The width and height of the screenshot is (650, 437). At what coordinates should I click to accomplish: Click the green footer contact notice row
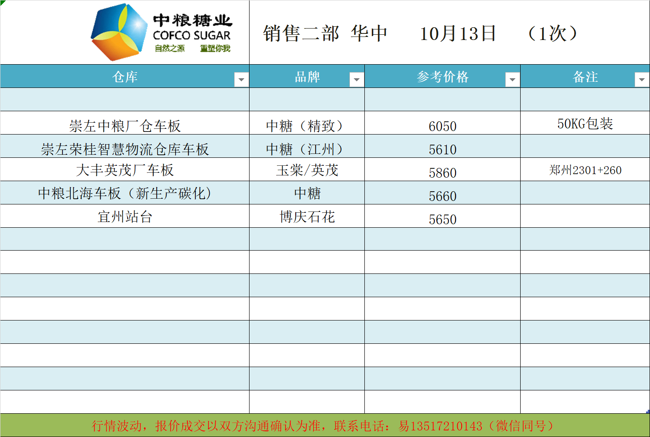tap(325, 426)
